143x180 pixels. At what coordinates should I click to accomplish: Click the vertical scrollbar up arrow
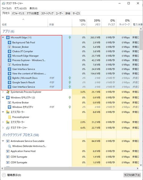[141, 29]
